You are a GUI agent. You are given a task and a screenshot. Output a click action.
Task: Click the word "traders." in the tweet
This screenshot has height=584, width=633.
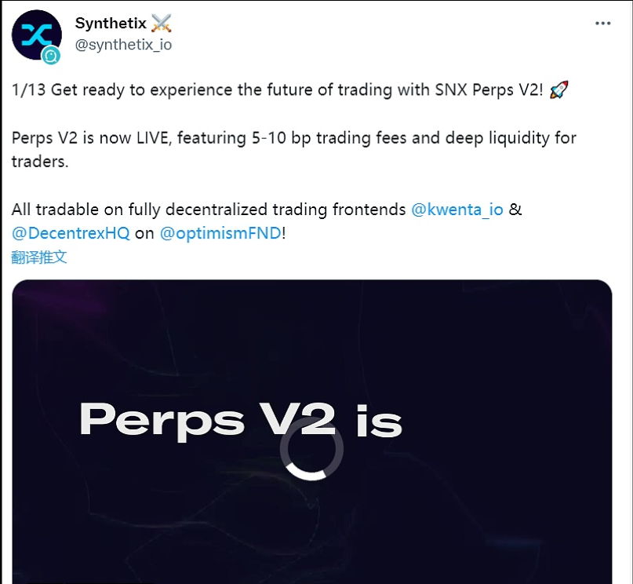coord(38,162)
